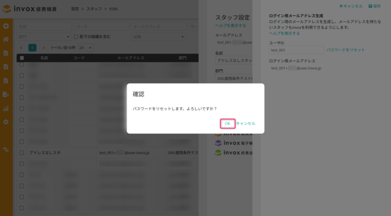
Task: Click 部門 field showing 008:適用条件テスト
Action: [234, 79]
